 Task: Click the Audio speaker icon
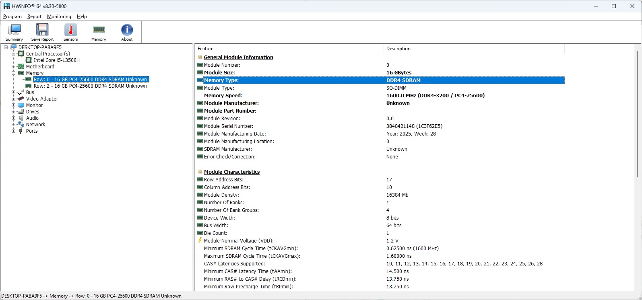pos(21,118)
